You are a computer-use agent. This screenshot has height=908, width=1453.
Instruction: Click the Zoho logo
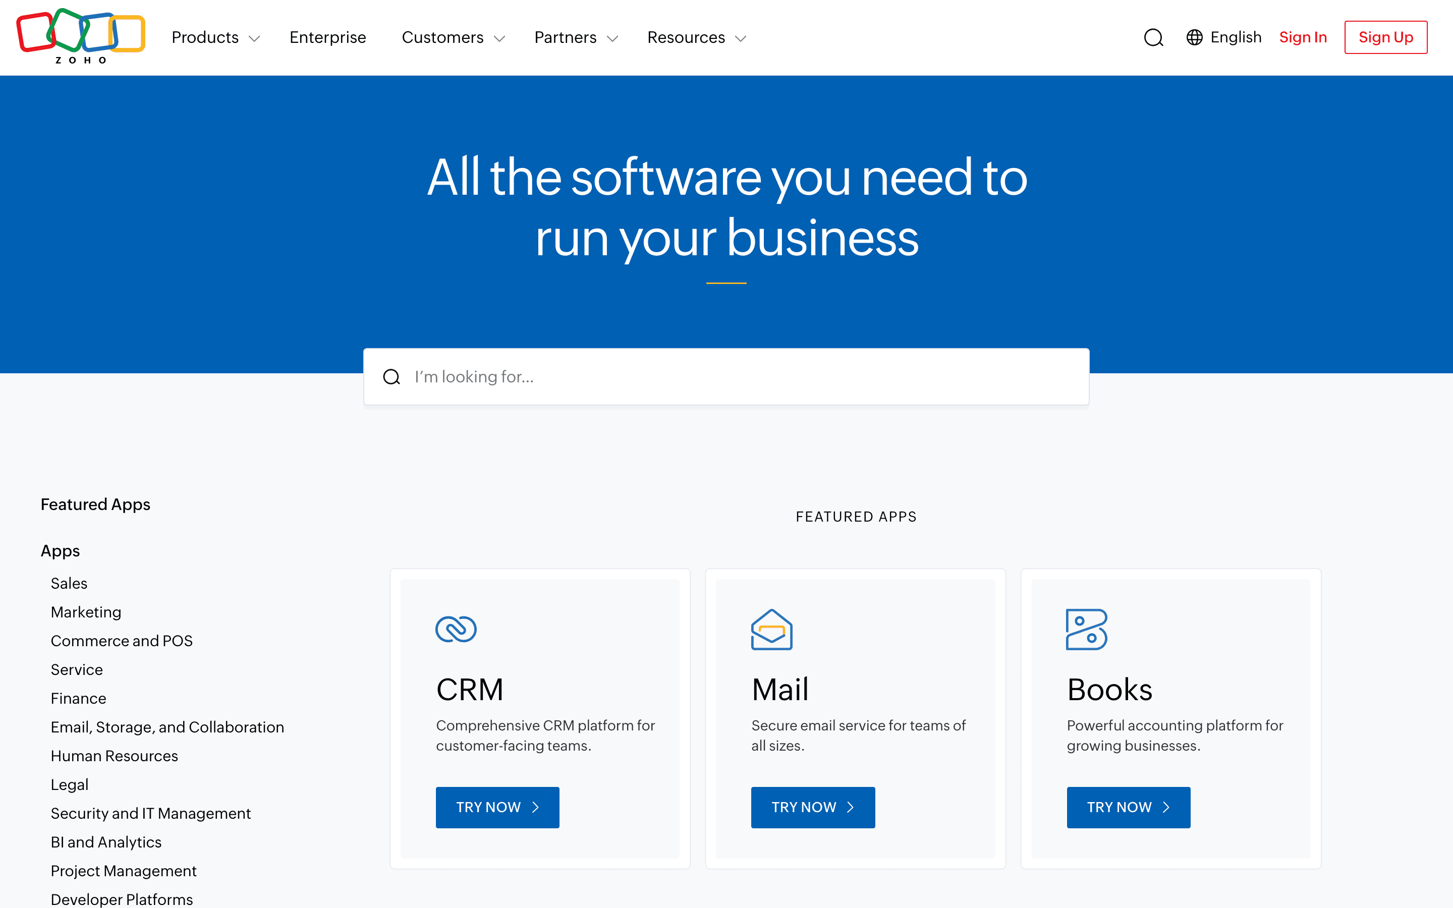[x=81, y=37]
